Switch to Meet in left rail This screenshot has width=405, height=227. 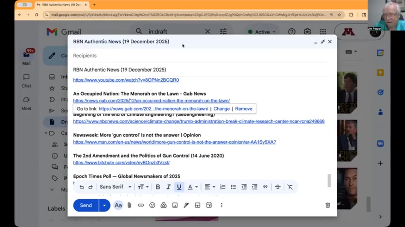point(26,103)
